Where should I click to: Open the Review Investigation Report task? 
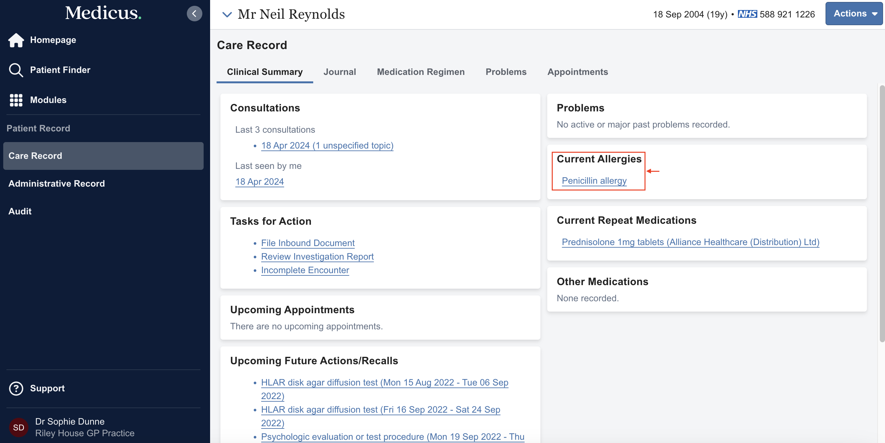point(317,257)
